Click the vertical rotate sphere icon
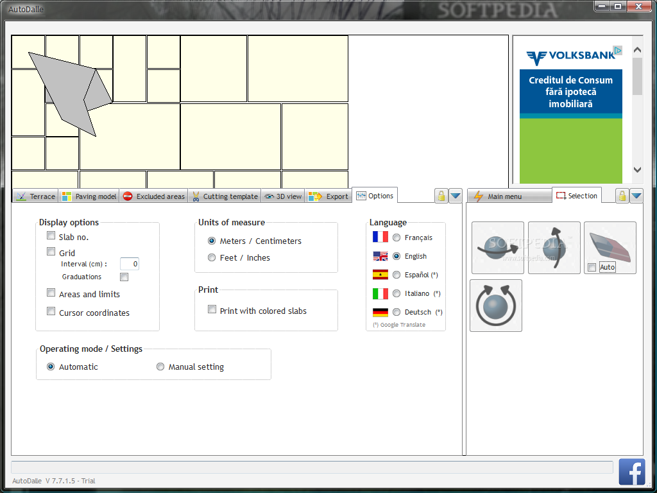The height and width of the screenshot is (493, 657). tap(554, 248)
